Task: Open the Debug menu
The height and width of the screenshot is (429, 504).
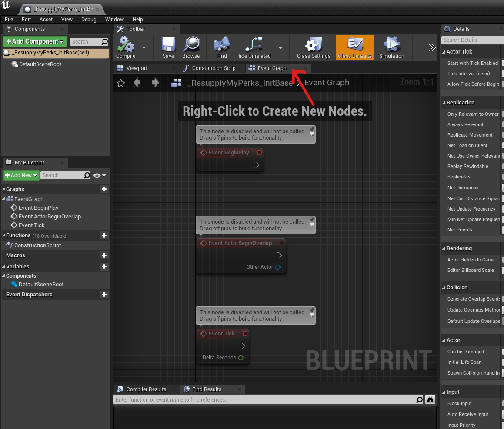Action: click(89, 19)
